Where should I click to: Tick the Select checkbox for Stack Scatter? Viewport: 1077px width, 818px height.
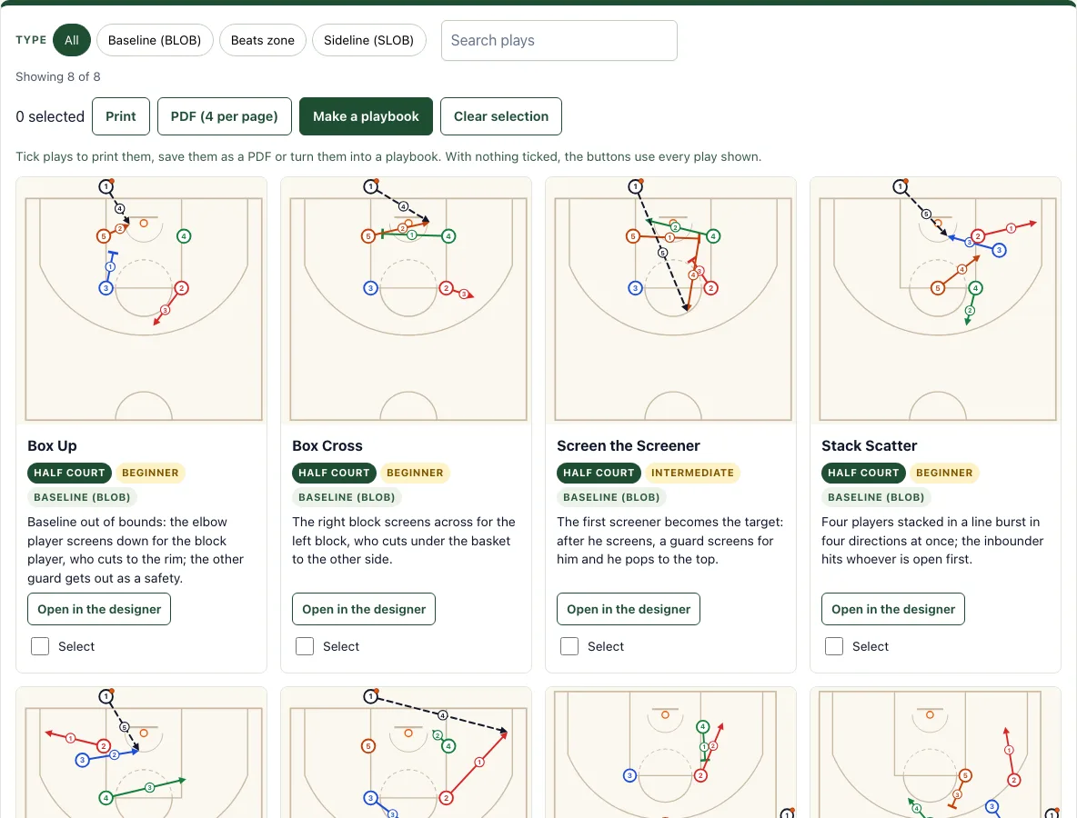834,646
